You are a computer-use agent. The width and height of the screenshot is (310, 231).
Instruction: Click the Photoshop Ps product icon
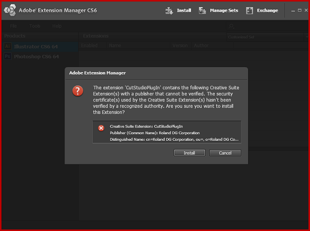pos(8,56)
